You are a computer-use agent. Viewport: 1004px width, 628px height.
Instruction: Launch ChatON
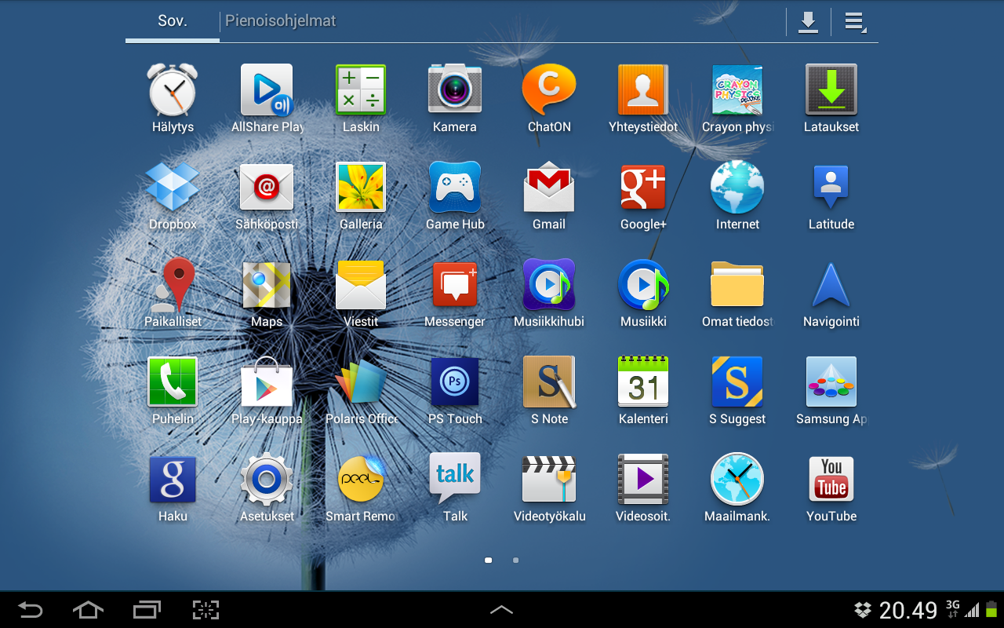(549, 99)
